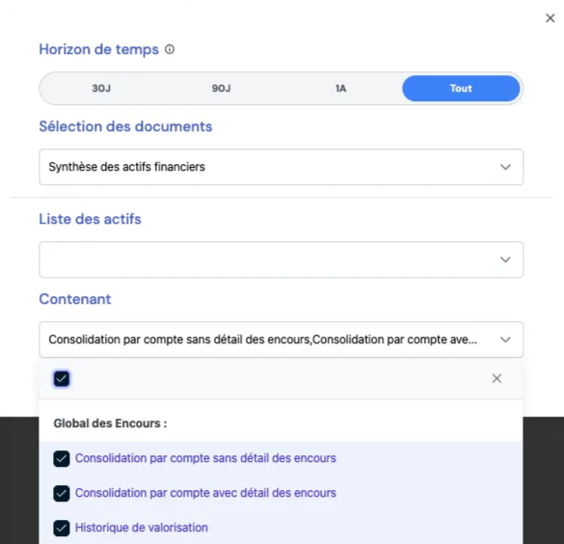The height and width of the screenshot is (544, 564).
Task: Click Consolidation par compte sans détail des encours label
Action: [x=205, y=458]
